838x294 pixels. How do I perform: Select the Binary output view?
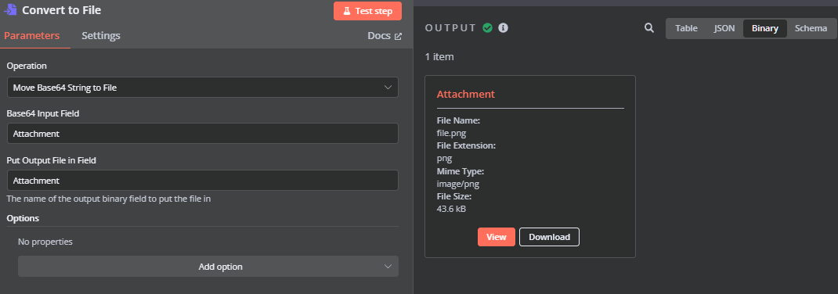765,28
